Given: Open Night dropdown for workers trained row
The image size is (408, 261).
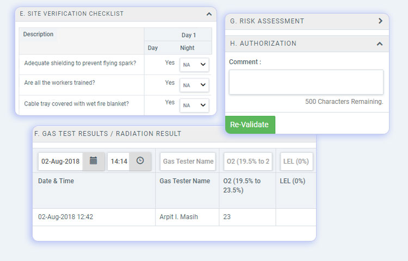Looking at the screenshot, I should tap(195, 85).
